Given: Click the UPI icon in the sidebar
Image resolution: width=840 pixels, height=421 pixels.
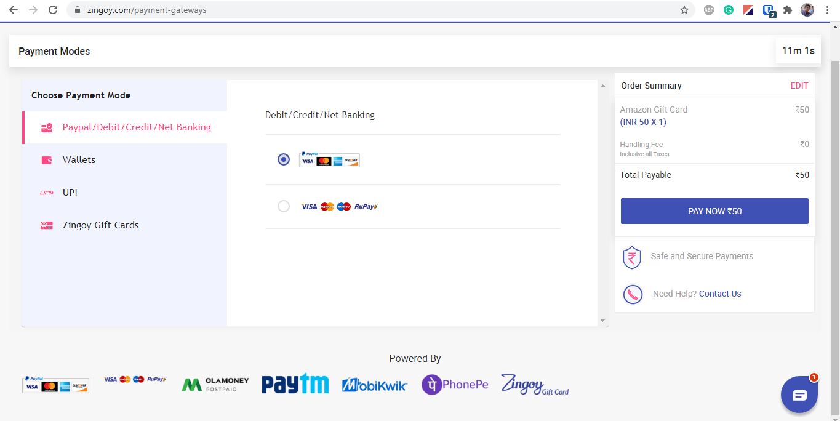Looking at the screenshot, I should pos(47,192).
